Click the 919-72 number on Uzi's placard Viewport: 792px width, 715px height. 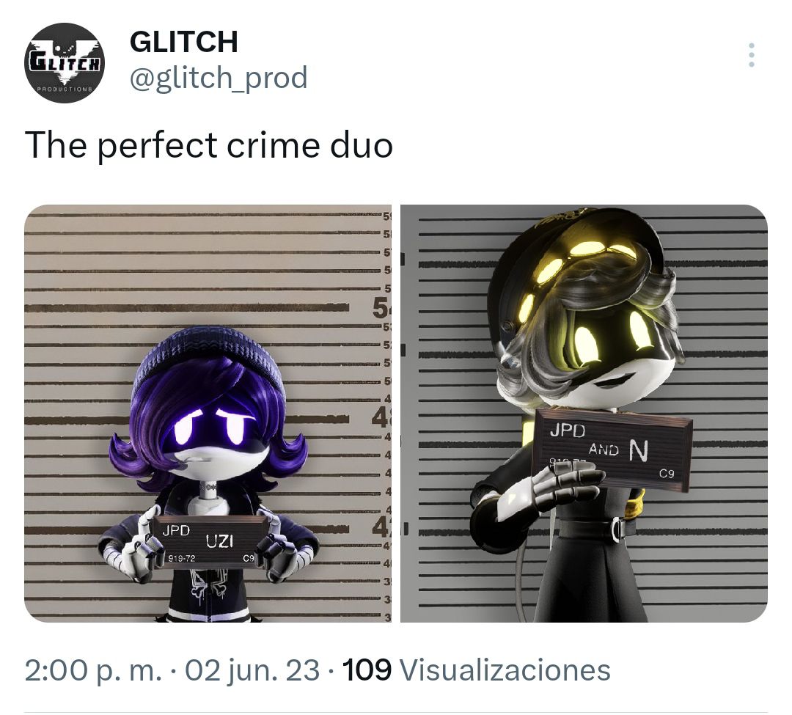[182, 558]
